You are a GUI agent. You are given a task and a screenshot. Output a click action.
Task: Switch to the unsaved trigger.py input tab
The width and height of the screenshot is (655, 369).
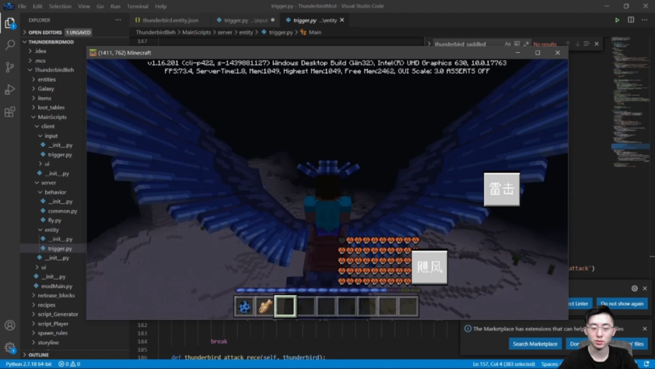246,20
